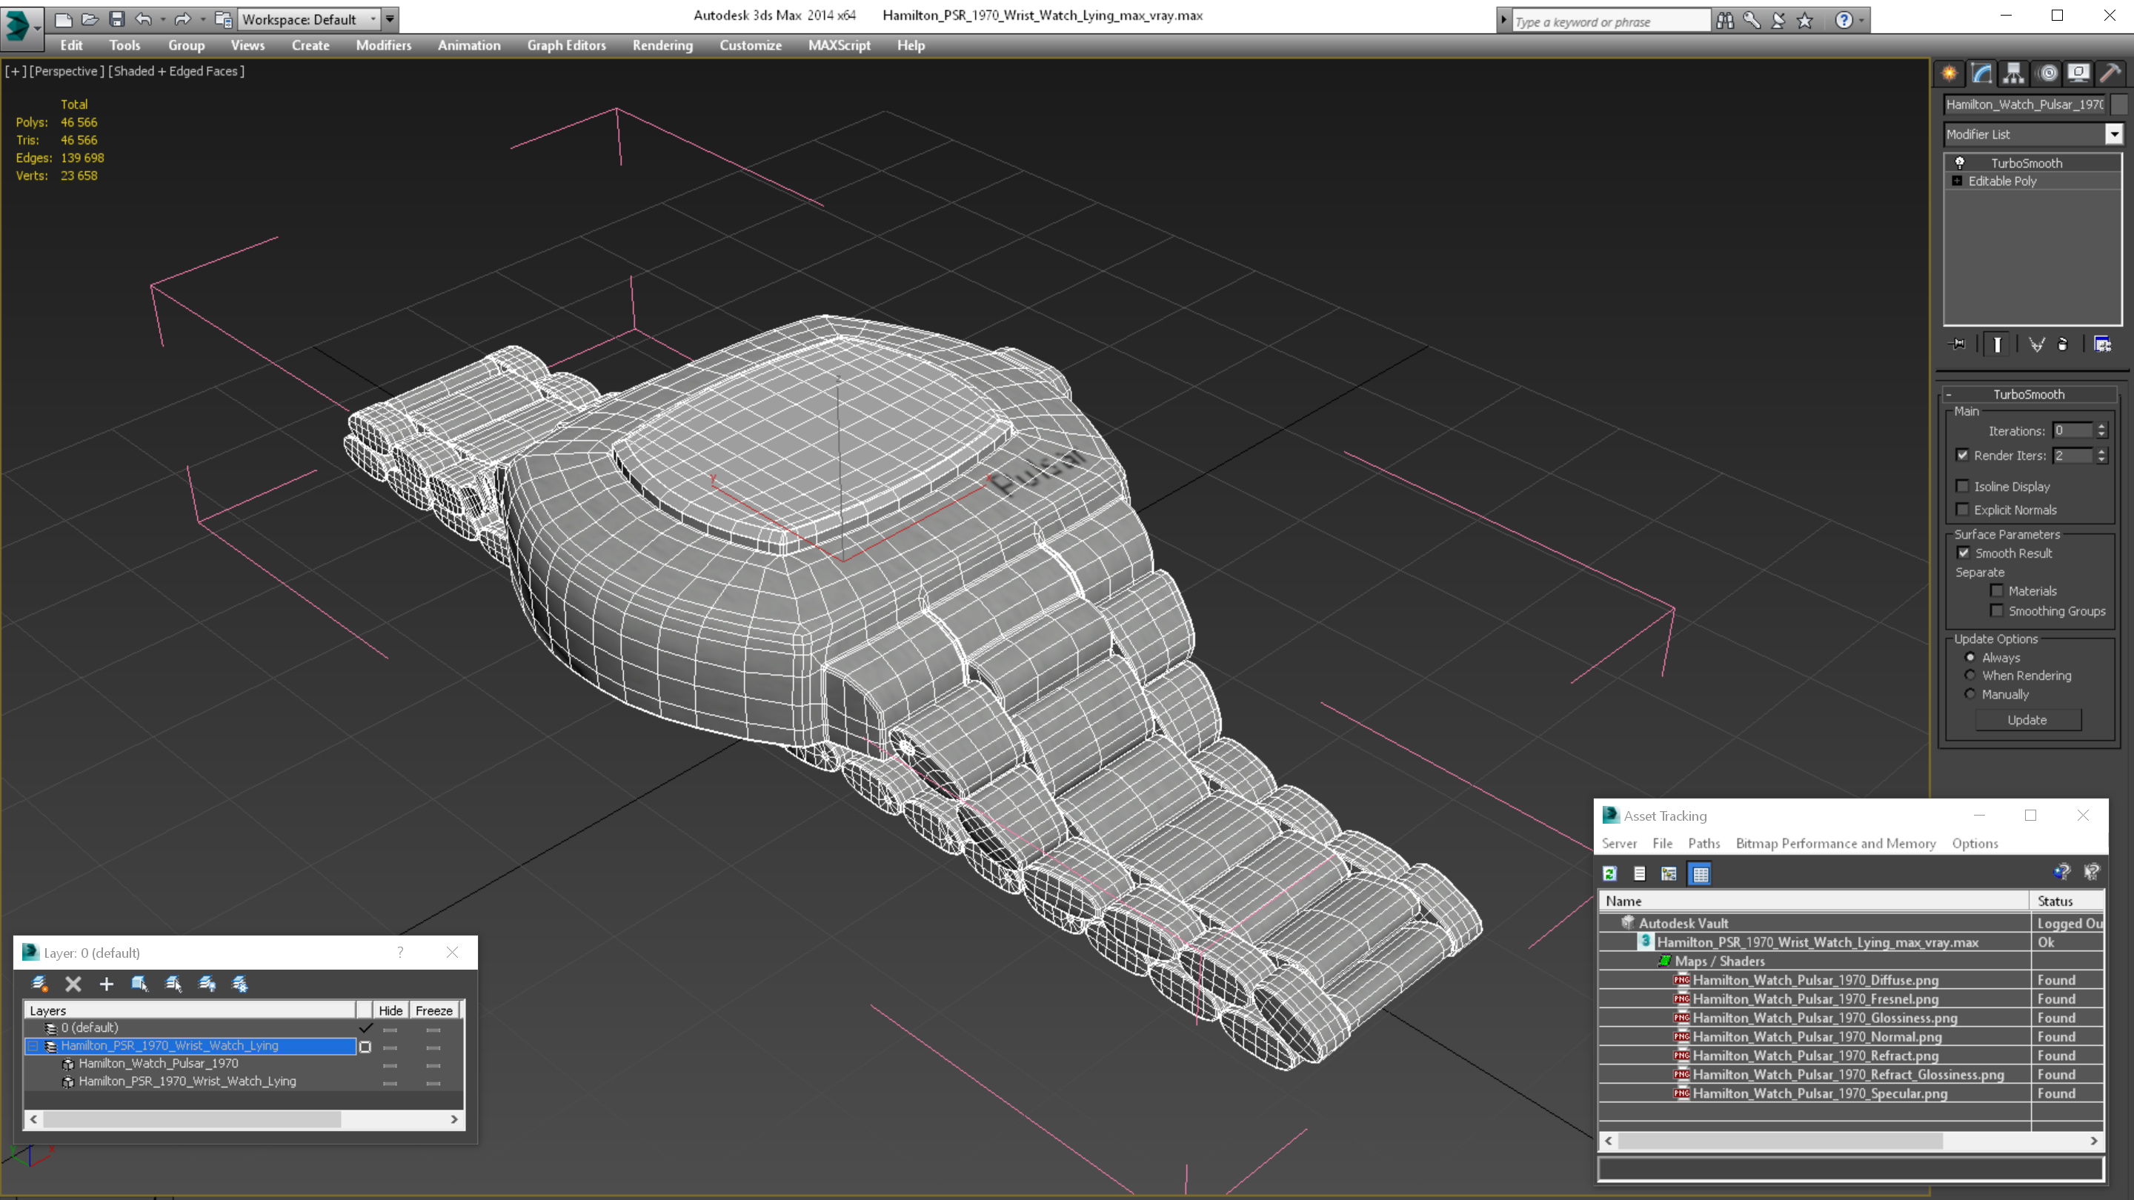Click the Update button
The width and height of the screenshot is (2134, 1200).
[2027, 720]
